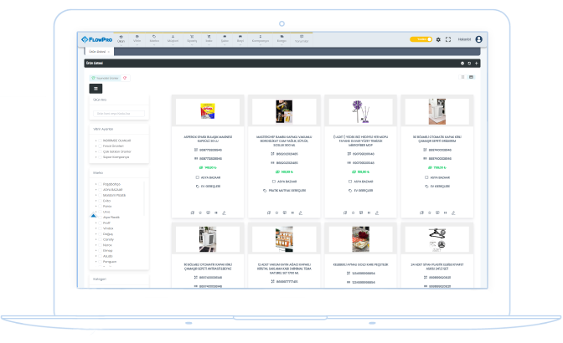Switch to grid view icon above product cards
This screenshot has width=563, height=343.
(x=471, y=77)
